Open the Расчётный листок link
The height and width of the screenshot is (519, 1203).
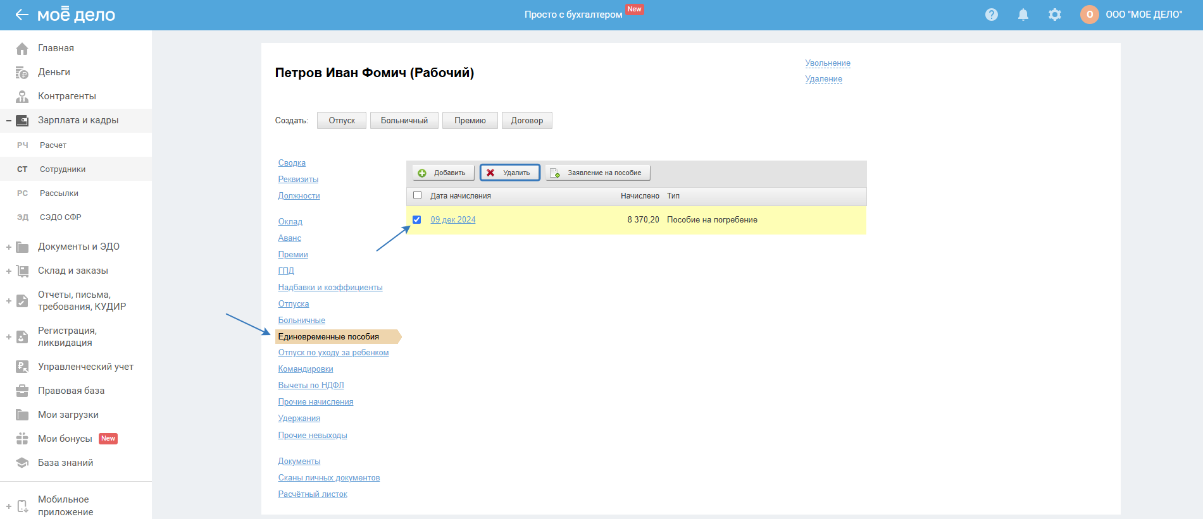point(313,494)
